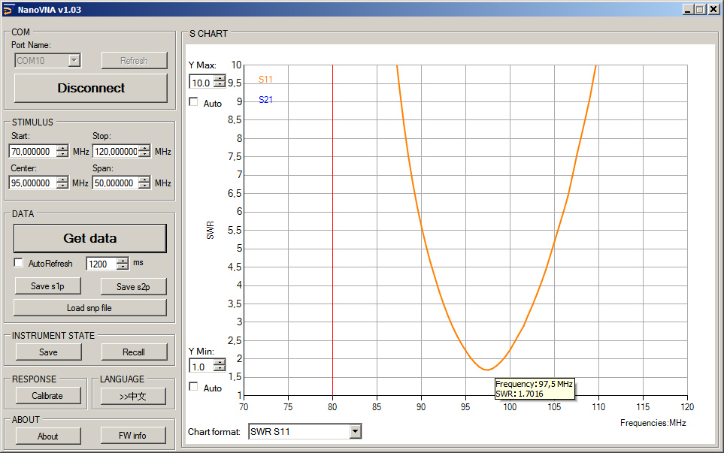This screenshot has width=724, height=453.
Task: Click the Save s1p button
Action: click(47, 286)
